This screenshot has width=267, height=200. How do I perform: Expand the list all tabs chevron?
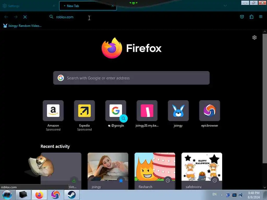[x=225, y=6]
